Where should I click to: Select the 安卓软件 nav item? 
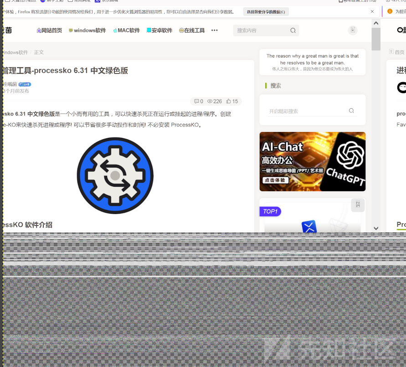(x=159, y=30)
